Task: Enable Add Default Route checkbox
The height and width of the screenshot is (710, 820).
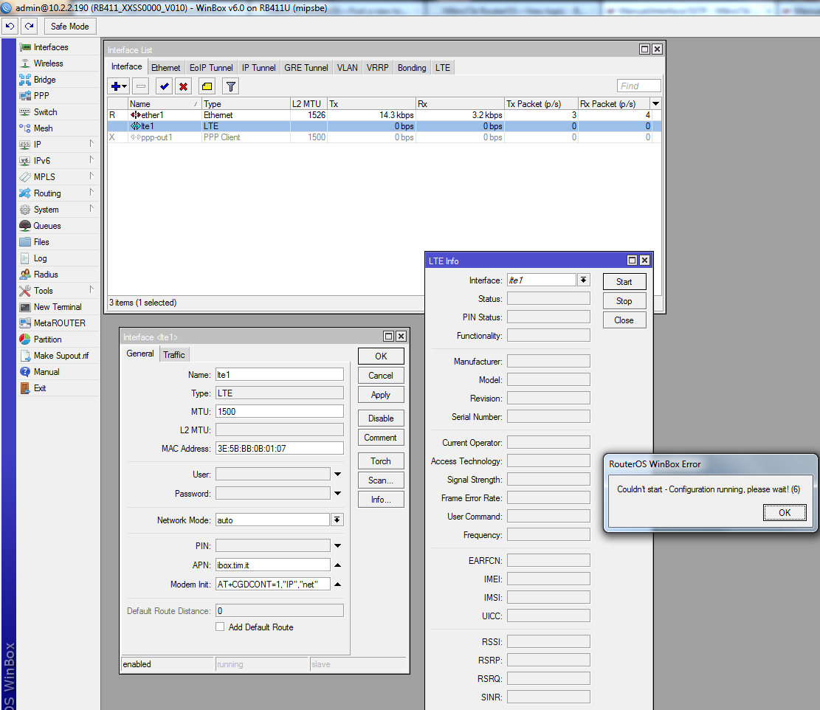Action: (x=220, y=627)
